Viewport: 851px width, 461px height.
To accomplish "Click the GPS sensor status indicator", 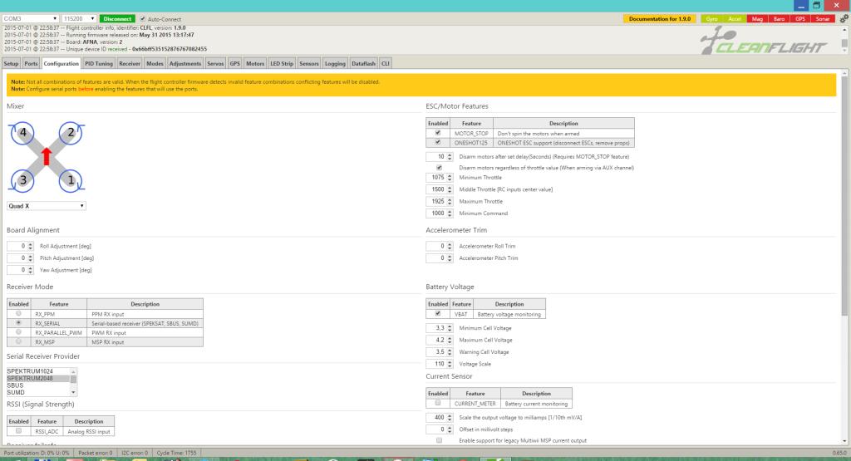I will coord(799,18).
